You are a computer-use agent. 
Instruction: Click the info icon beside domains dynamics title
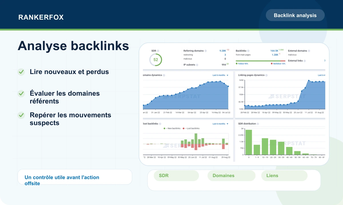[164, 75]
